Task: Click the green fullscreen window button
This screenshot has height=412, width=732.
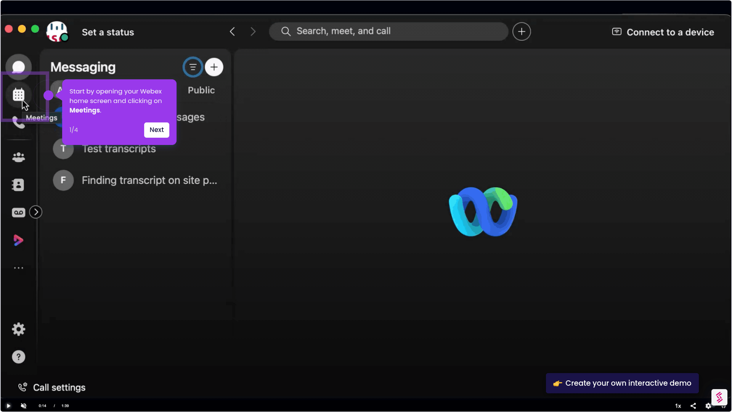Action: click(x=35, y=29)
